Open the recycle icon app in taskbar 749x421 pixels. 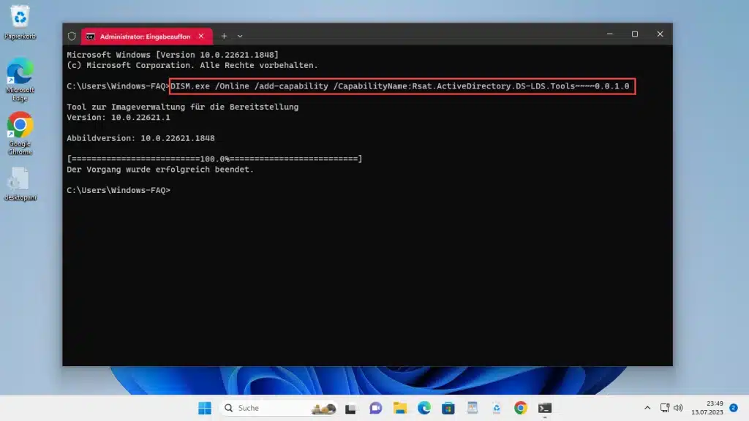pyautogui.click(x=497, y=408)
